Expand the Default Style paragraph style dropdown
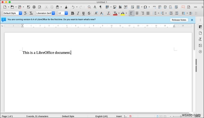 click(20, 13)
